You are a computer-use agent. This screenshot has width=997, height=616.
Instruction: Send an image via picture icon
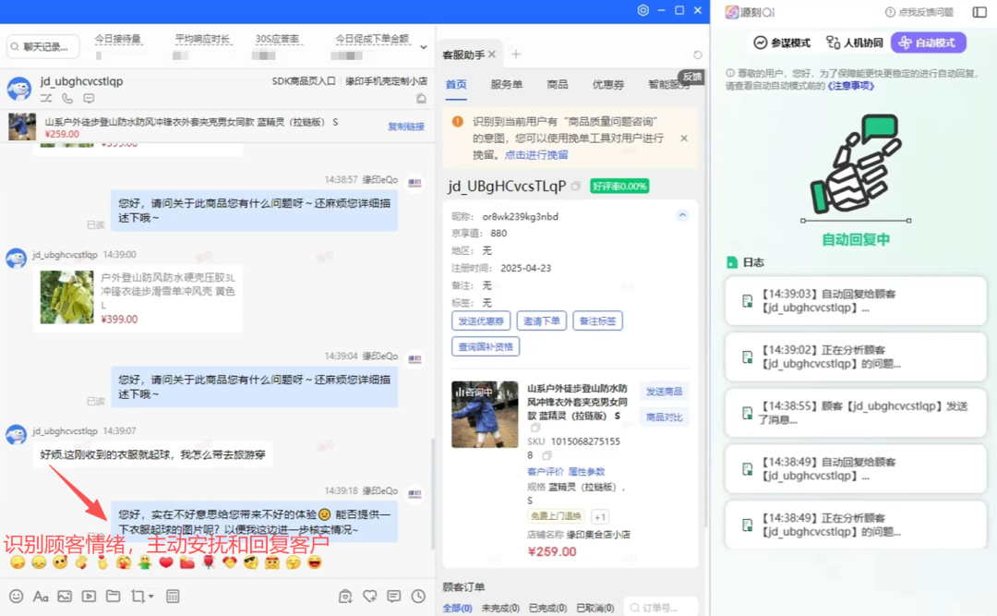(65, 597)
